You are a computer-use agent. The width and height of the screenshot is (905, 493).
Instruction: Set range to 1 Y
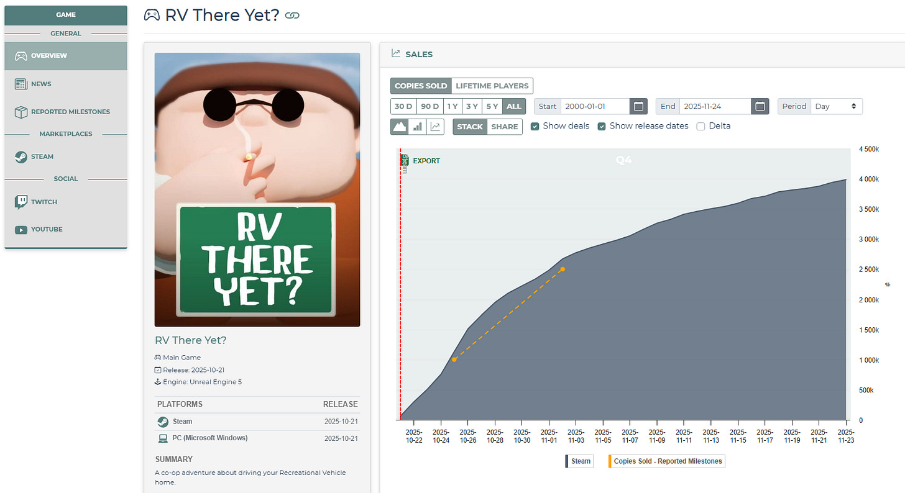[453, 106]
